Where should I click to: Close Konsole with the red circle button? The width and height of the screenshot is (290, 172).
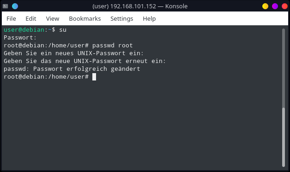pyautogui.click(x=284, y=6)
